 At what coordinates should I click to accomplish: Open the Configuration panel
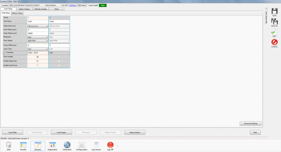(x=81, y=145)
